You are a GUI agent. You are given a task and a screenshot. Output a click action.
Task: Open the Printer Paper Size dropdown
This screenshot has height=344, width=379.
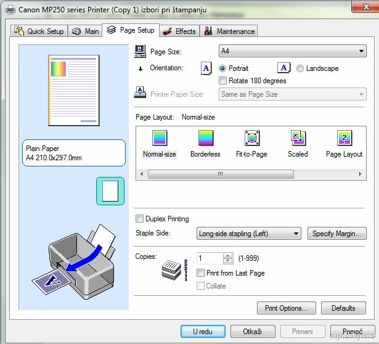pyautogui.click(x=293, y=94)
